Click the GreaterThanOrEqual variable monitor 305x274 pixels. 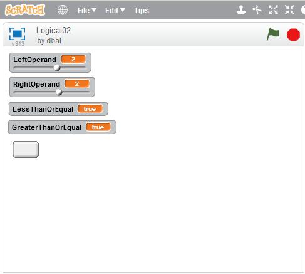click(62, 127)
